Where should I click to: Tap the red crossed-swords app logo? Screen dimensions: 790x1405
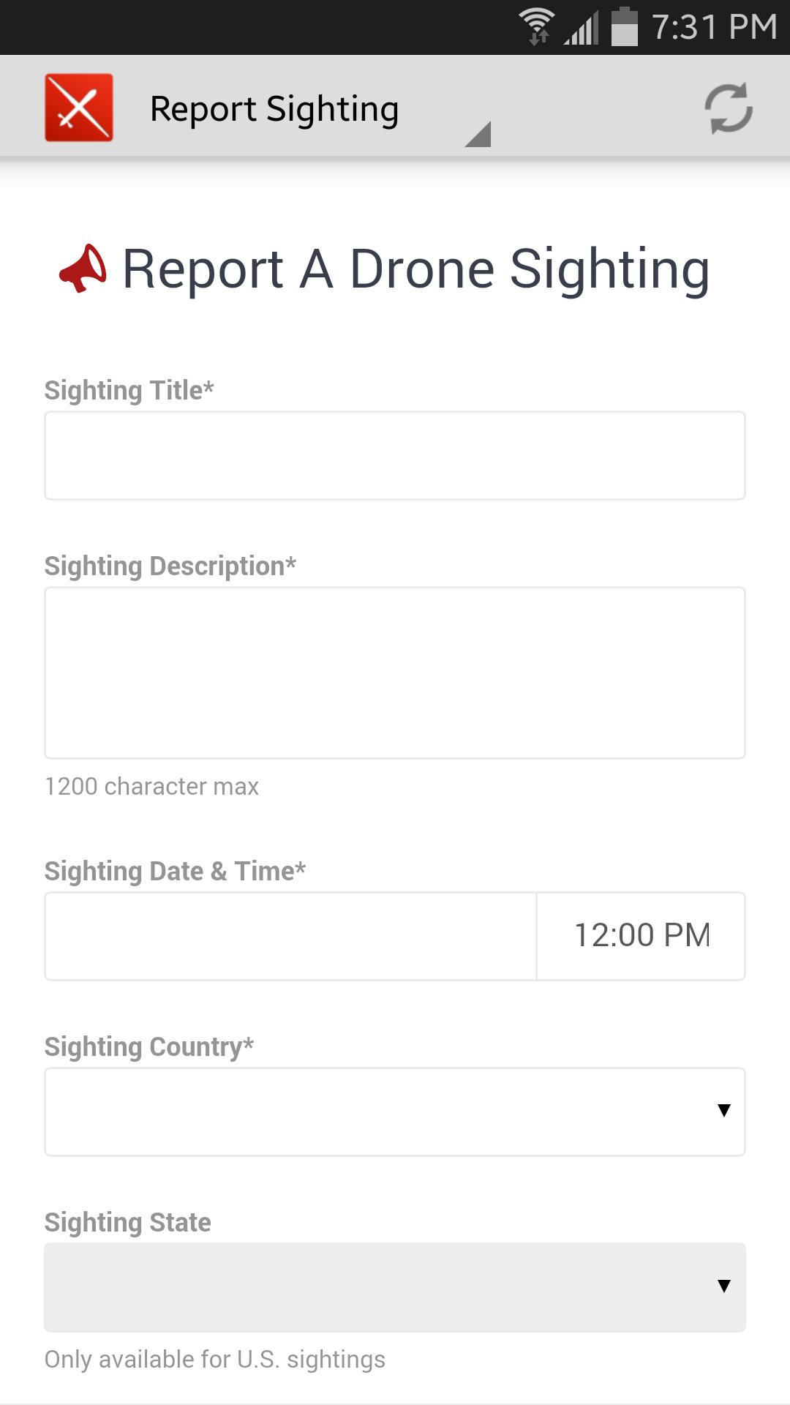79,108
